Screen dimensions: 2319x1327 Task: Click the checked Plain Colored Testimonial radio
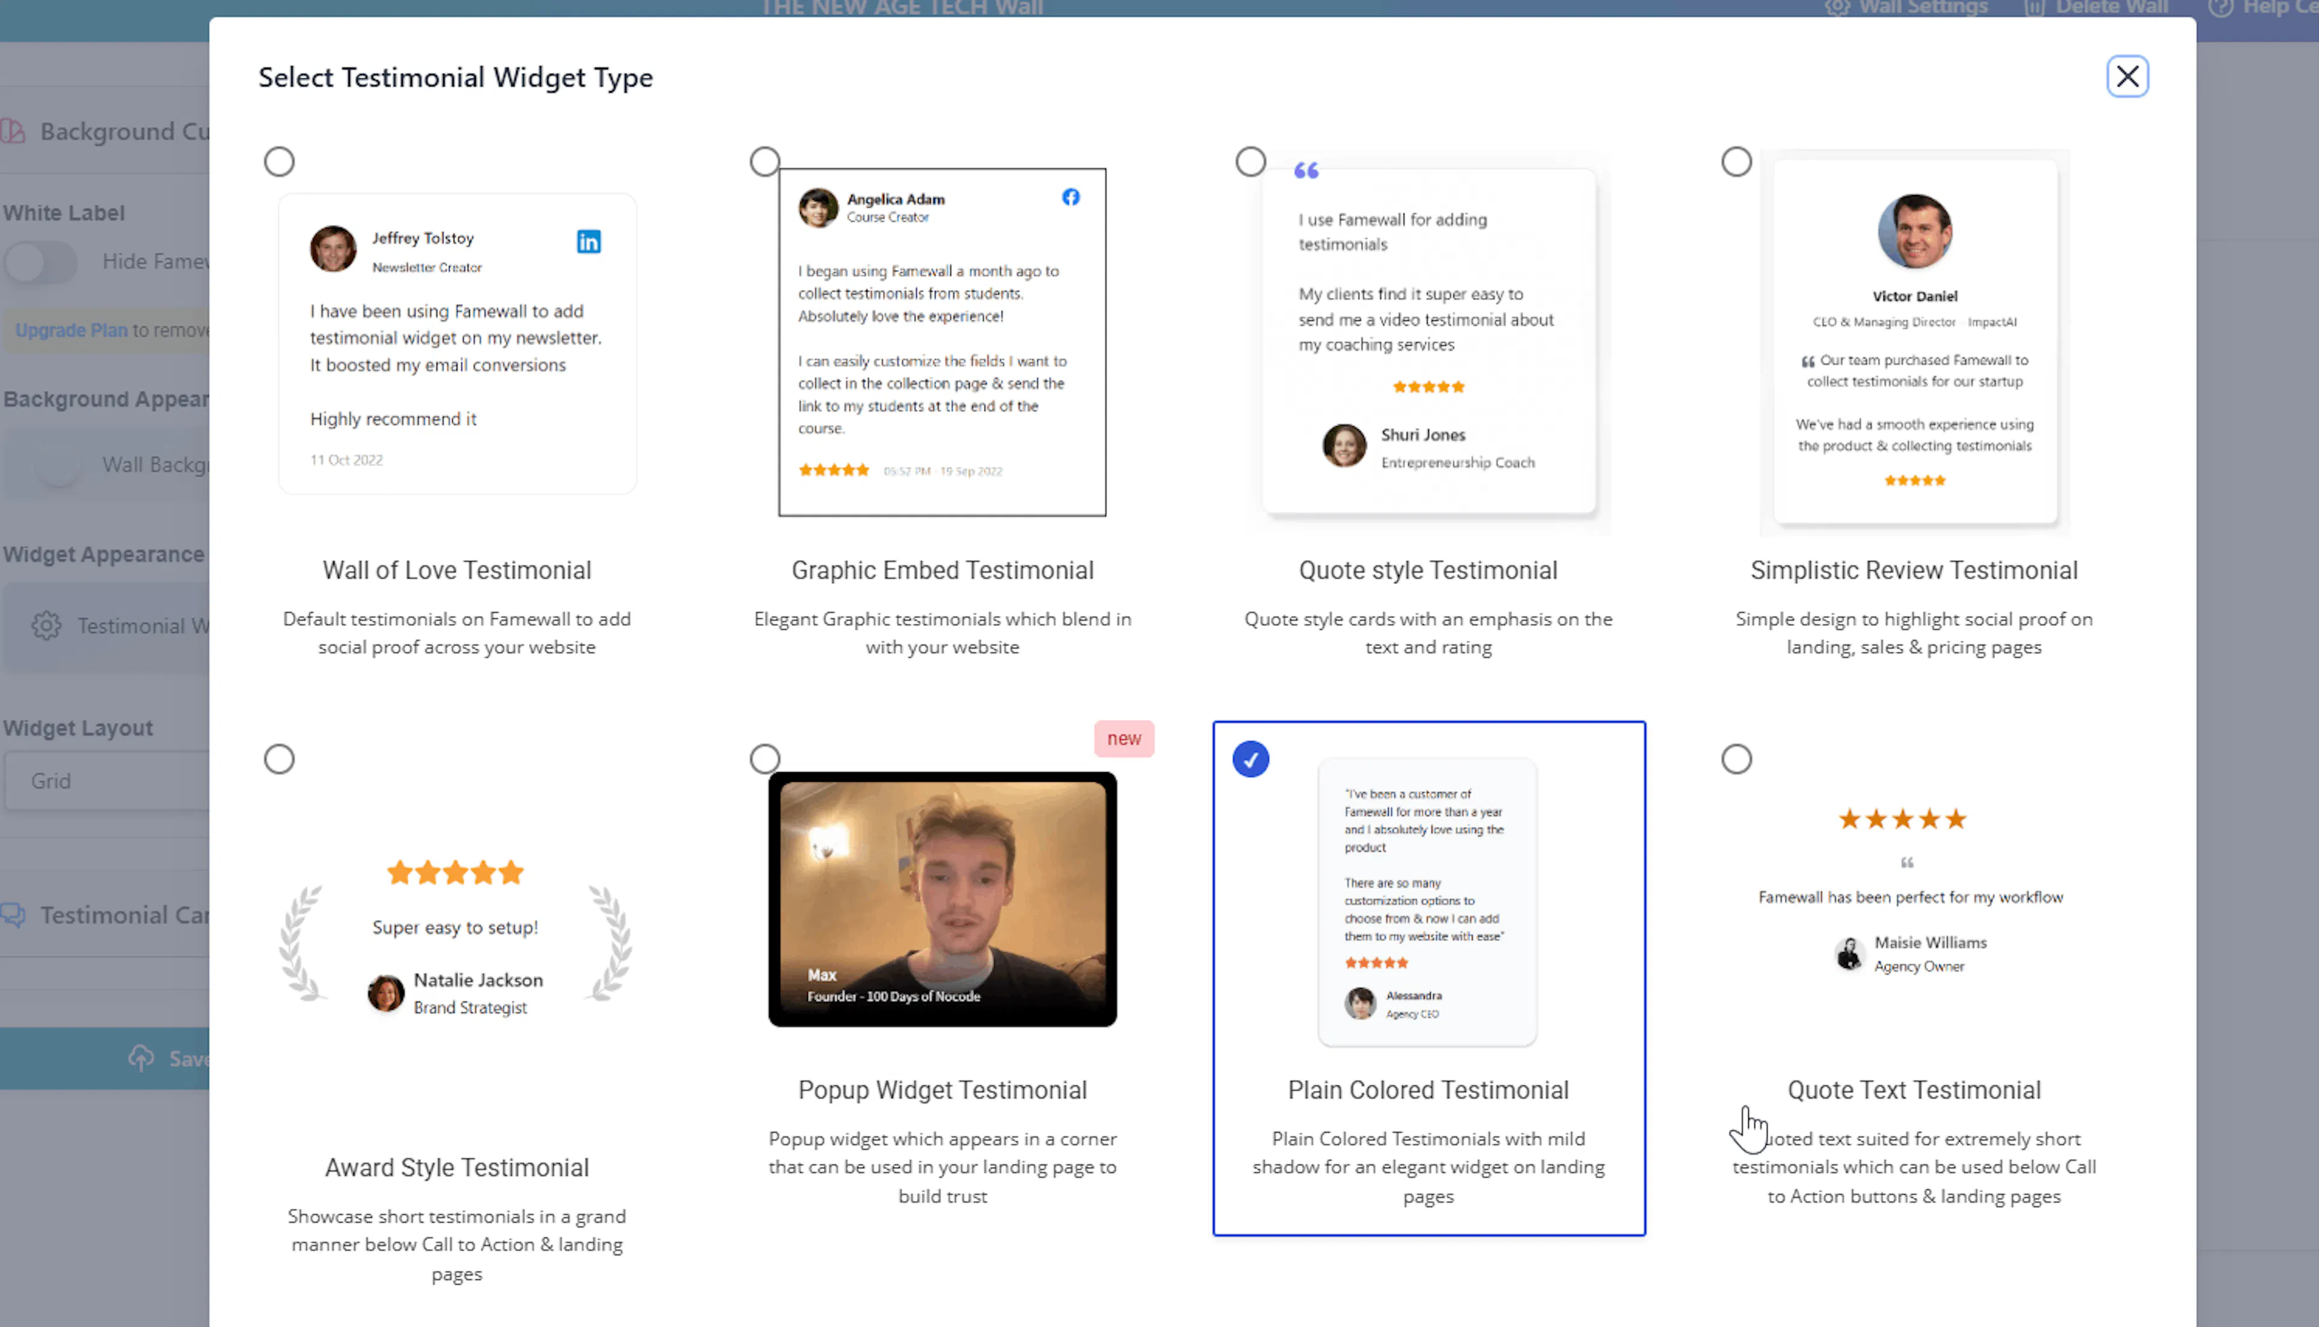click(1251, 758)
